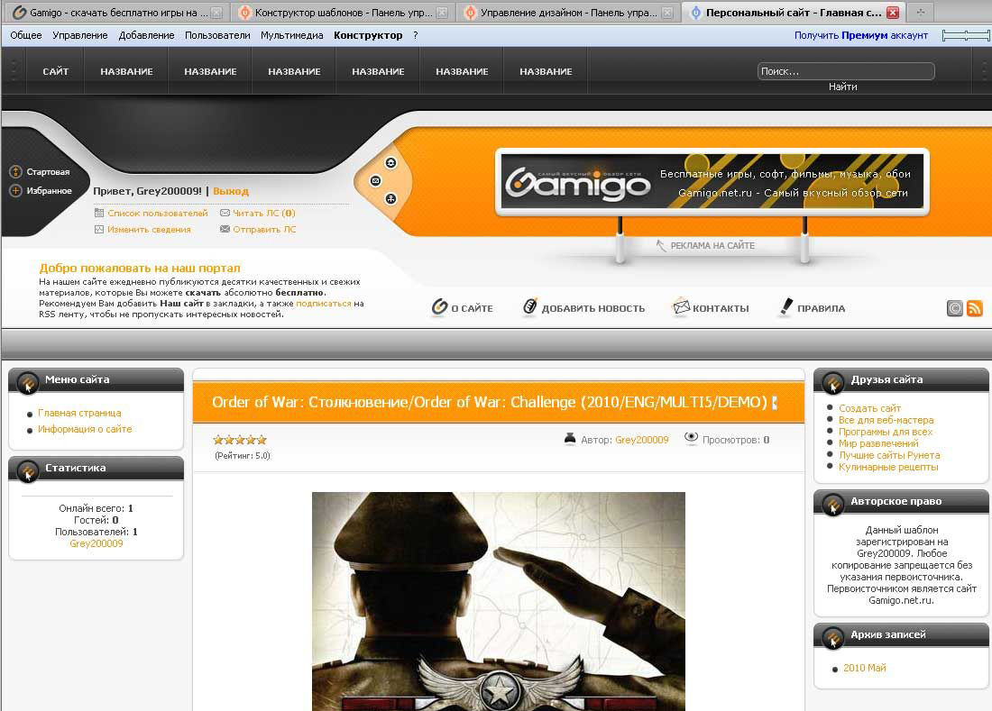The width and height of the screenshot is (992, 711).
Task: Open the 2010 Май archive link
Action: pos(865,668)
